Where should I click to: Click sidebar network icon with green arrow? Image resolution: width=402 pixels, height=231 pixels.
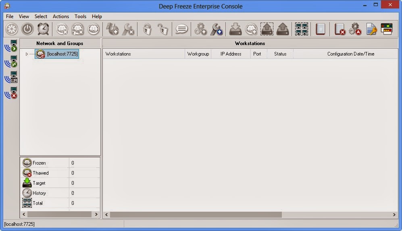click(11, 46)
